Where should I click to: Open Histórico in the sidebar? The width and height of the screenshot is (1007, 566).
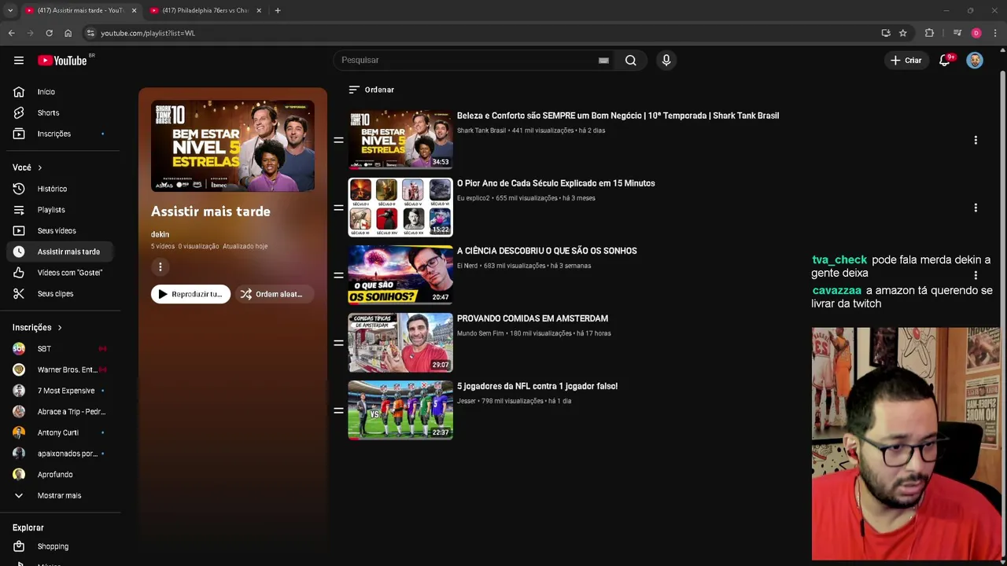(x=61, y=189)
